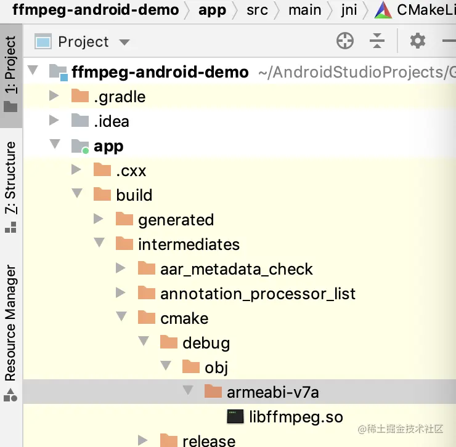This screenshot has height=447, width=456.
Task: Click jni in the breadcrumb bar
Action: click(x=349, y=10)
